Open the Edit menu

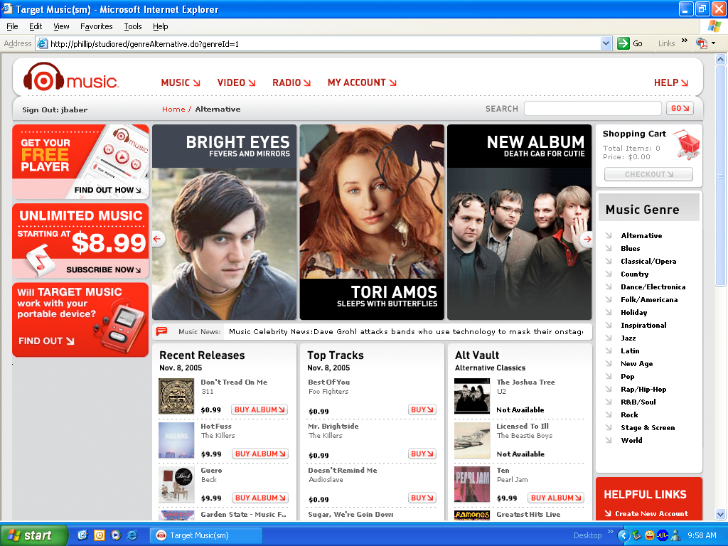36,26
